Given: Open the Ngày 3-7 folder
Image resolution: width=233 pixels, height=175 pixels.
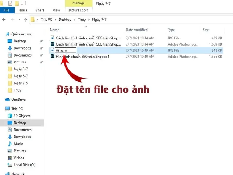Looking at the screenshot, I should pos(20,69).
